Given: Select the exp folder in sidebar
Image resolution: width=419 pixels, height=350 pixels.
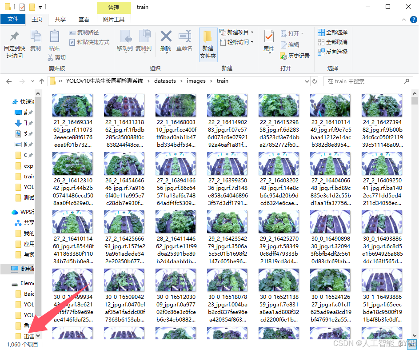Looking at the screenshot, I should coord(24,166).
